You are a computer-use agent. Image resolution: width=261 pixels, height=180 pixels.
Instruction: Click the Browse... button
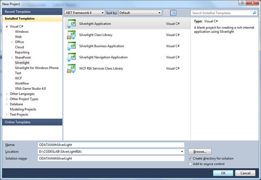pyautogui.click(x=200, y=152)
